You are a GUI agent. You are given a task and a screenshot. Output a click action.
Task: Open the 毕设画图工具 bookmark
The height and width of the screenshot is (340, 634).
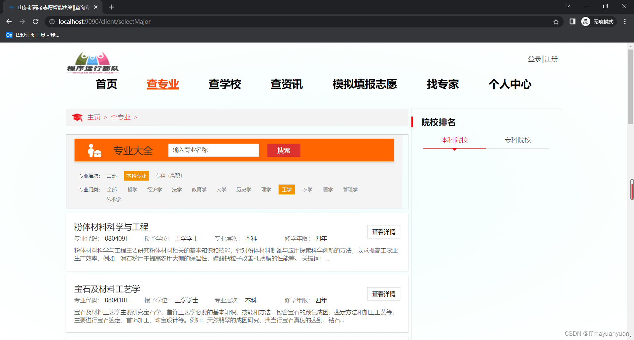(33, 35)
